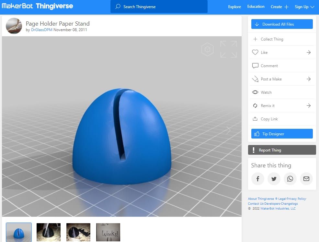Select the Remix it icon

256,105
